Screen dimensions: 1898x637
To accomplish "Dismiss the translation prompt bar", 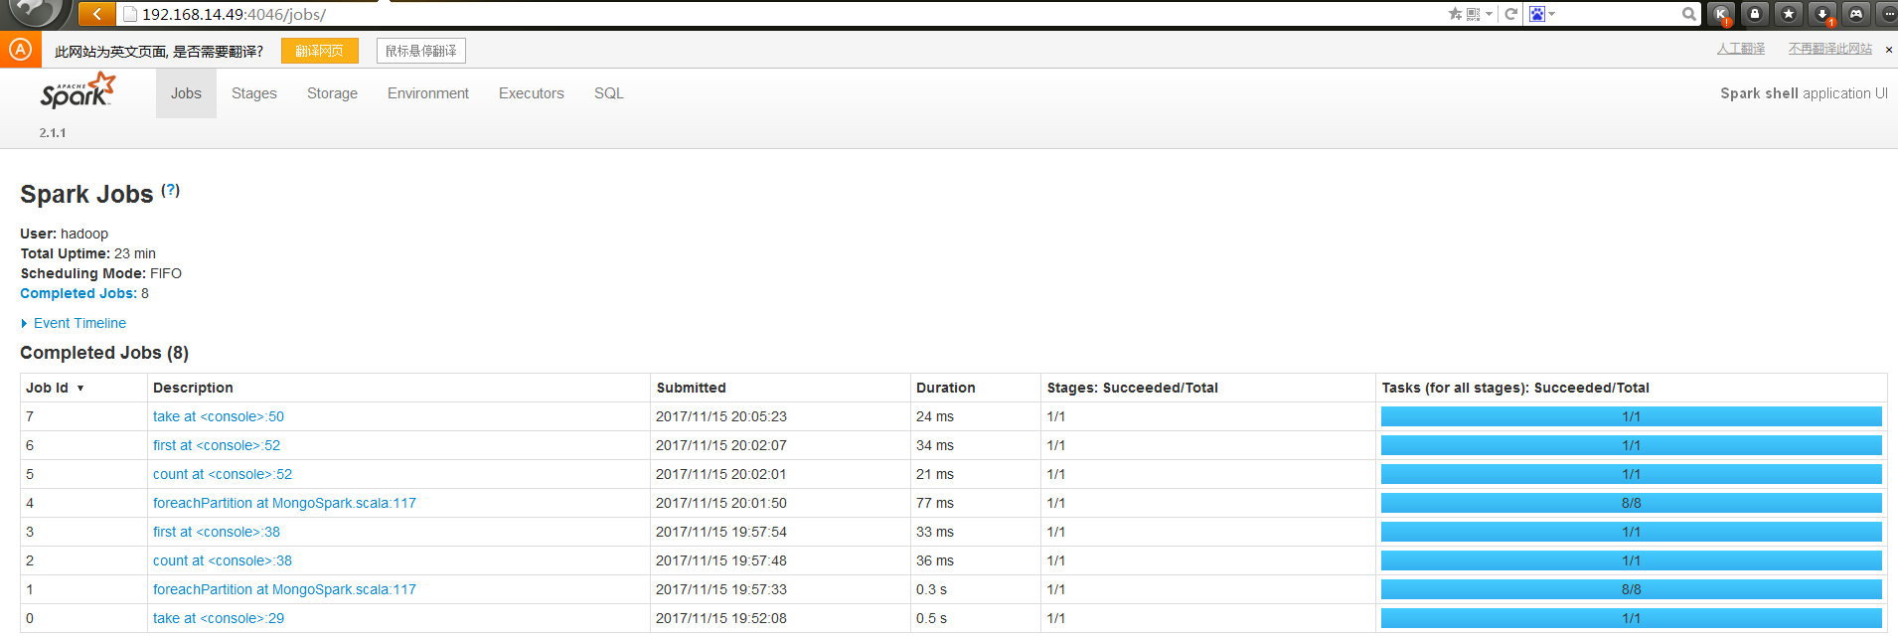I will pyautogui.click(x=1888, y=50).
